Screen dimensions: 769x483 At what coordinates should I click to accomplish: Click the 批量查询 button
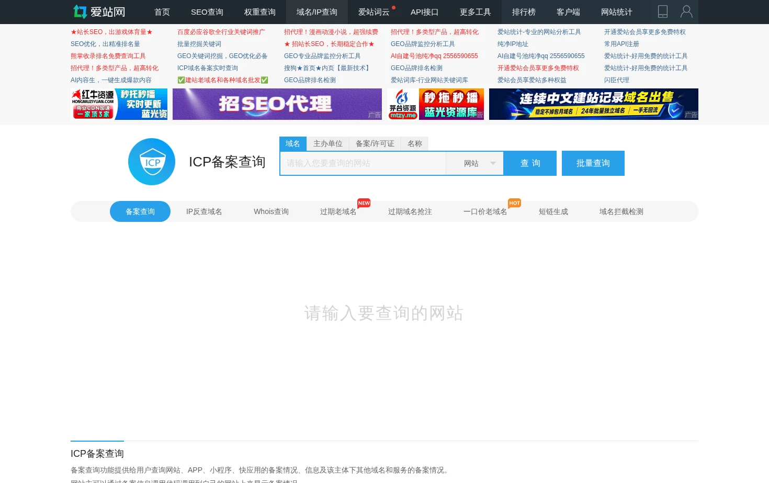(593, 163)
